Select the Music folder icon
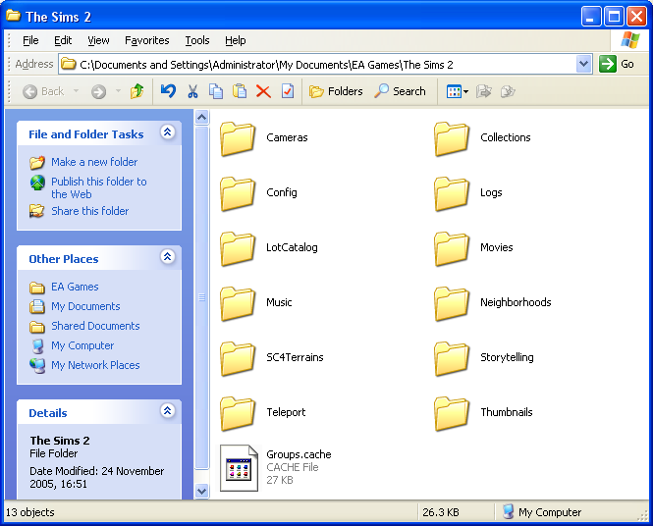This screenshot has height=526, width=653. click(x=238, y=303)
